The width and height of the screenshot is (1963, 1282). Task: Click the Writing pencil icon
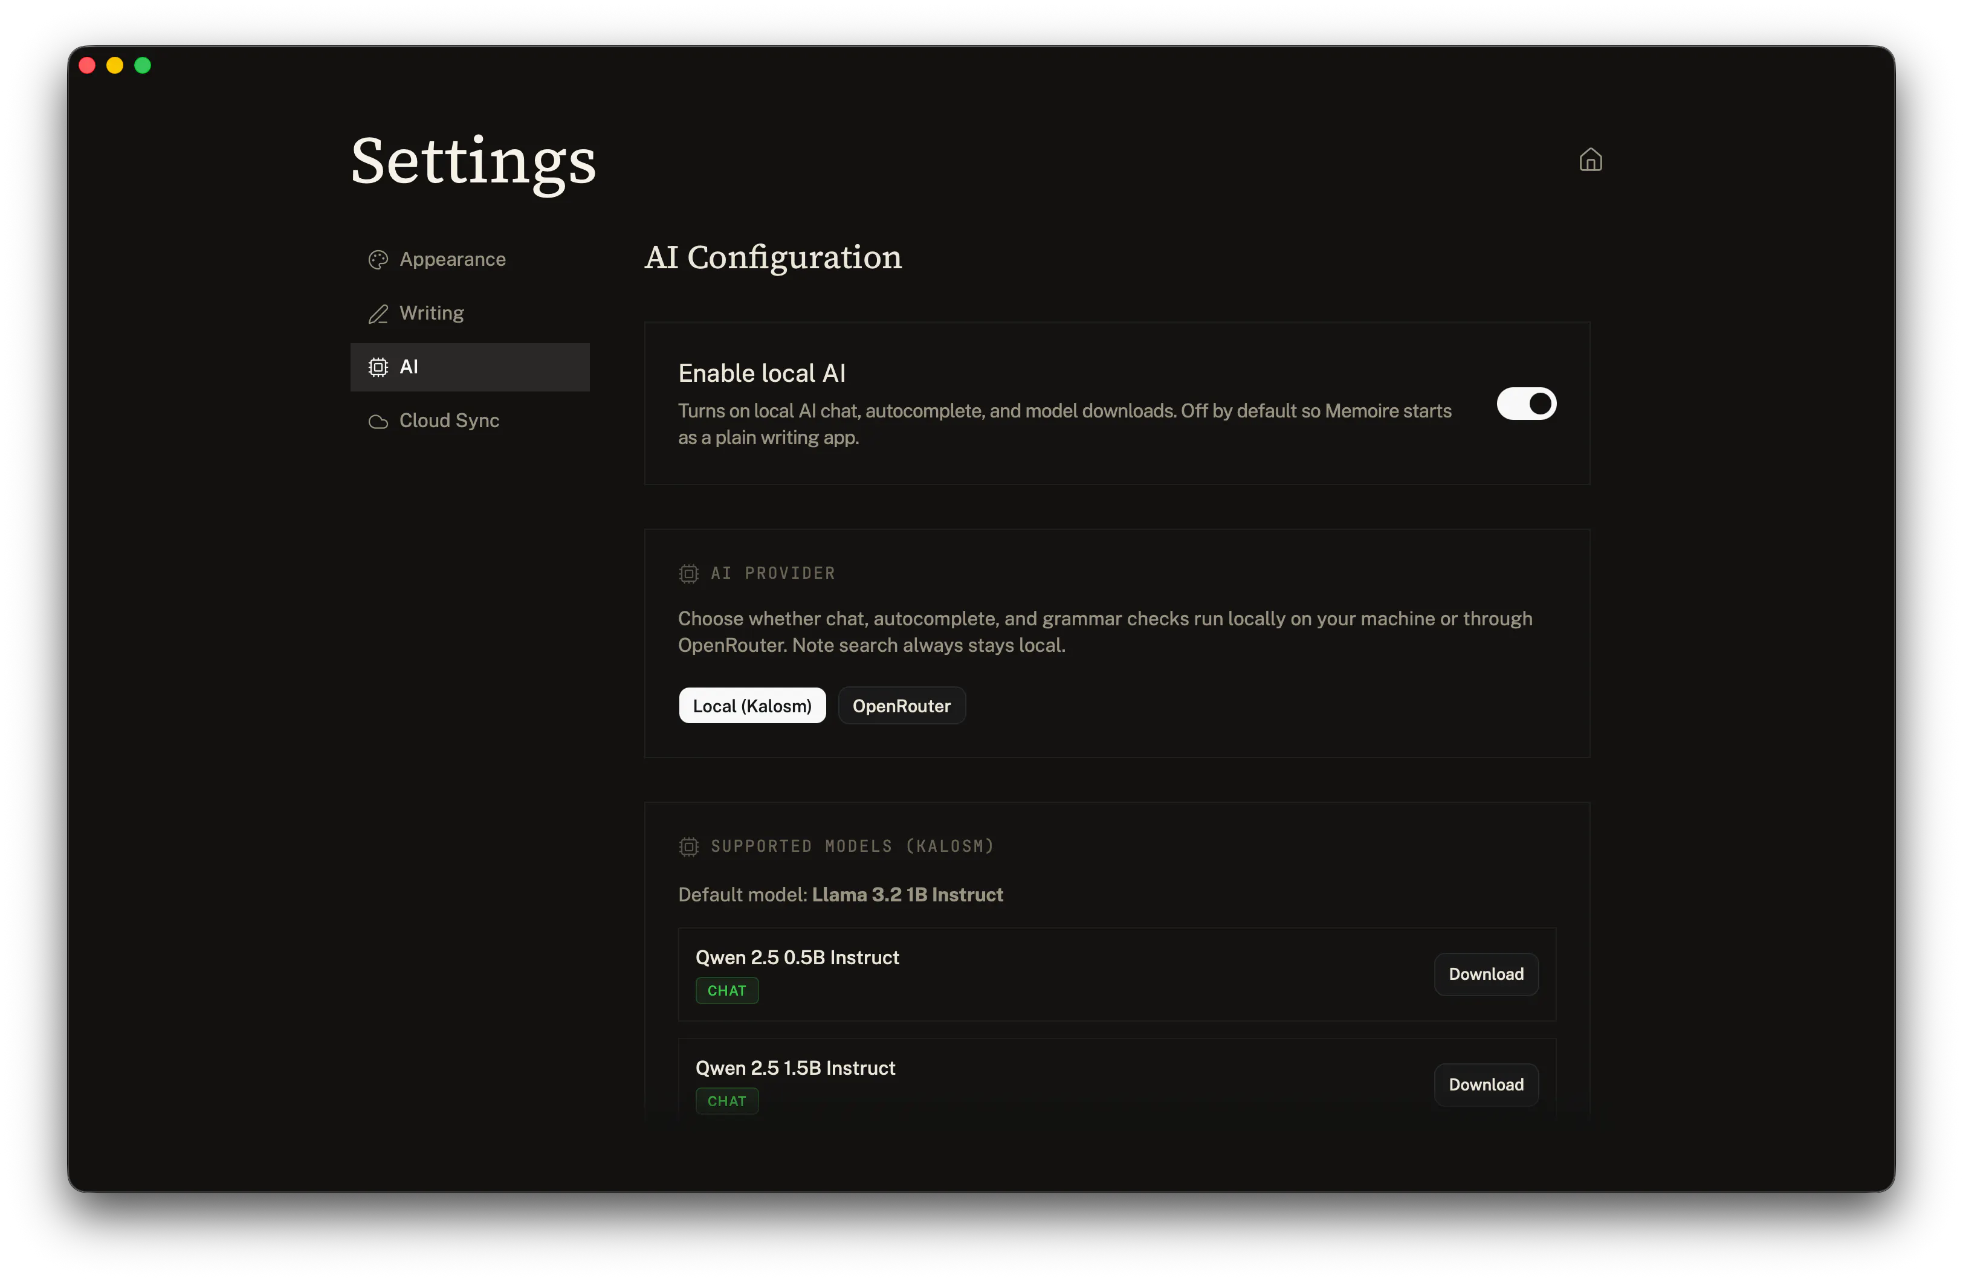pyautogui.click(x=378, y=314)
